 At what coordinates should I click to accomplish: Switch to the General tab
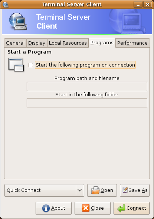[15, 43]
